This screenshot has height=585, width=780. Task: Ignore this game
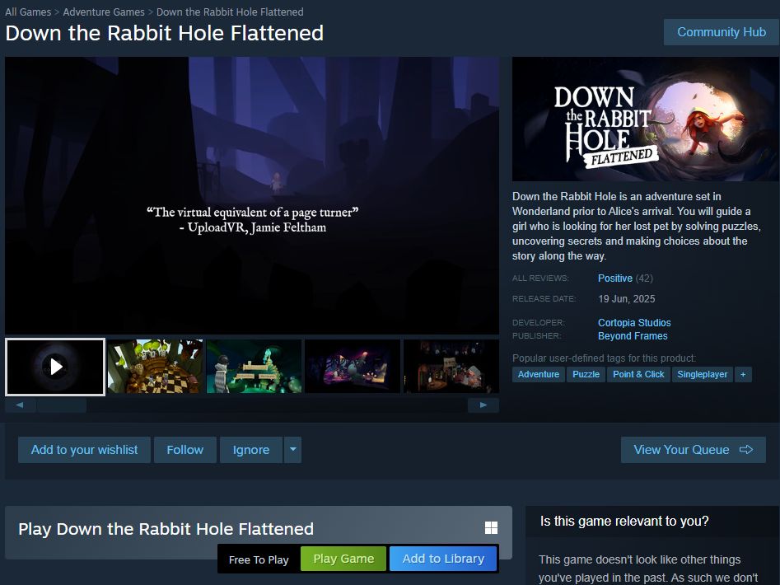tap(251, 450)
